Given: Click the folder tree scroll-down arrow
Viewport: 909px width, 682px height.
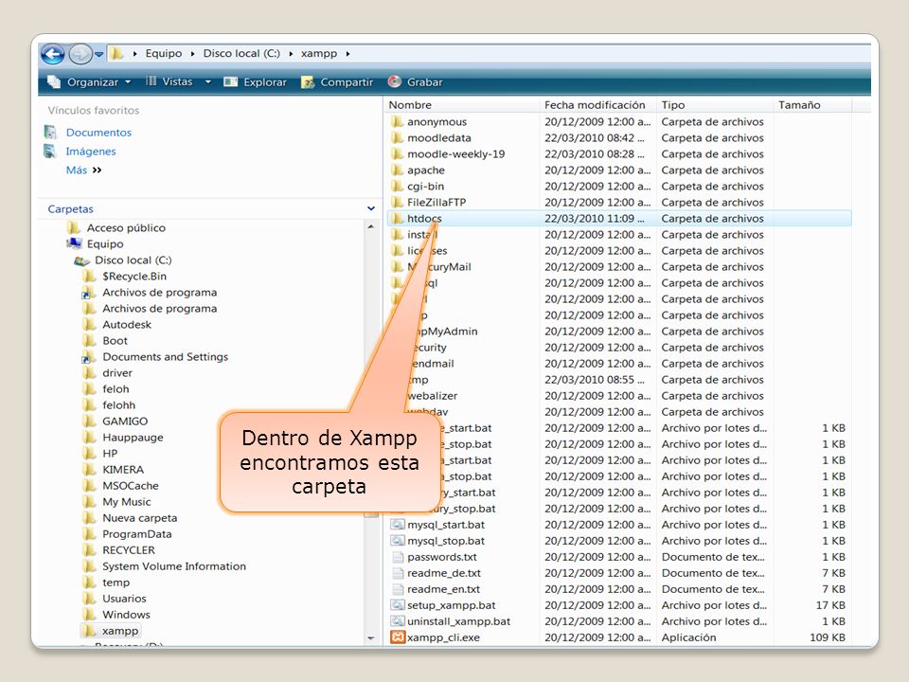Looking at the screenshot, I should click(371, 638).
